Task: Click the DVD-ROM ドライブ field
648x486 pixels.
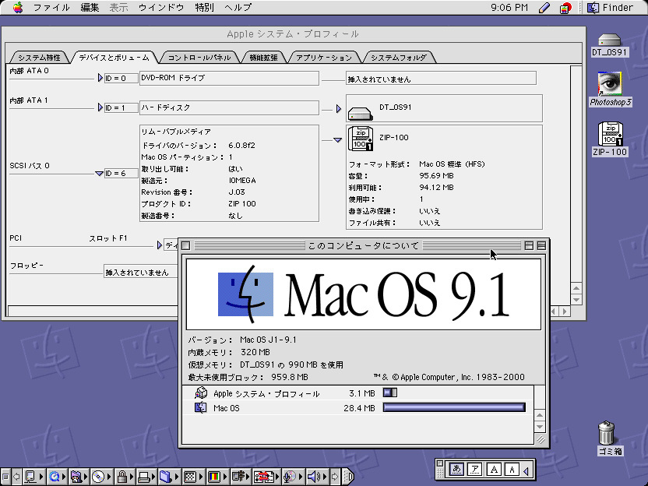Action: click(229, 78)
